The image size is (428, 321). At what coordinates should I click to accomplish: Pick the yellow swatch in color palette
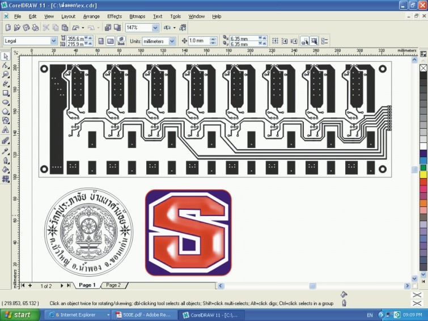423,175
